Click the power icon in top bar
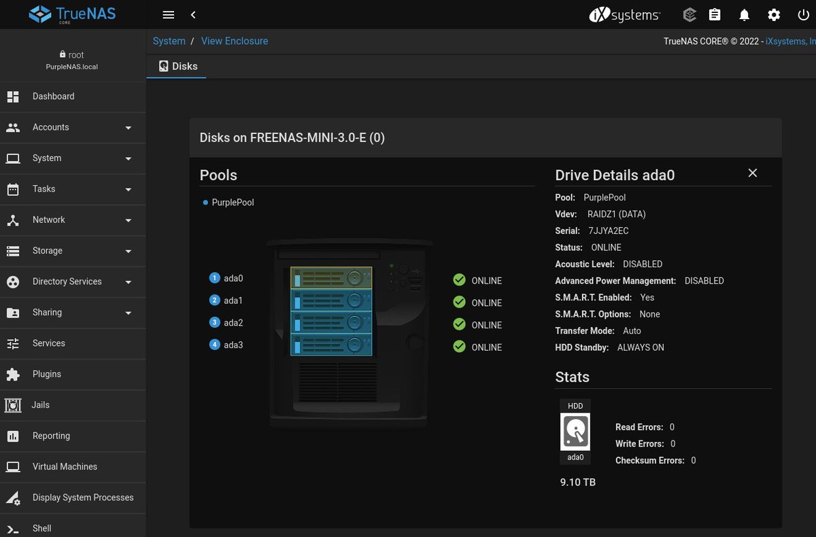 click(x=803, y=15)
